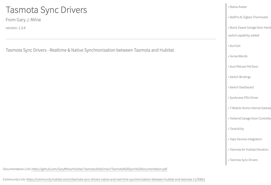Open Status Avatar in the sidebar list
Viewport: 271px width, 185px height.
pos(238,7)
